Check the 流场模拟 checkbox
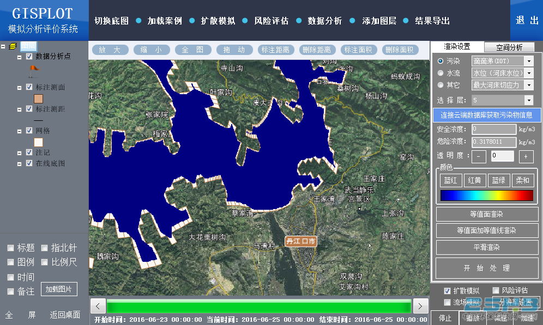 (x=447, y=303)
